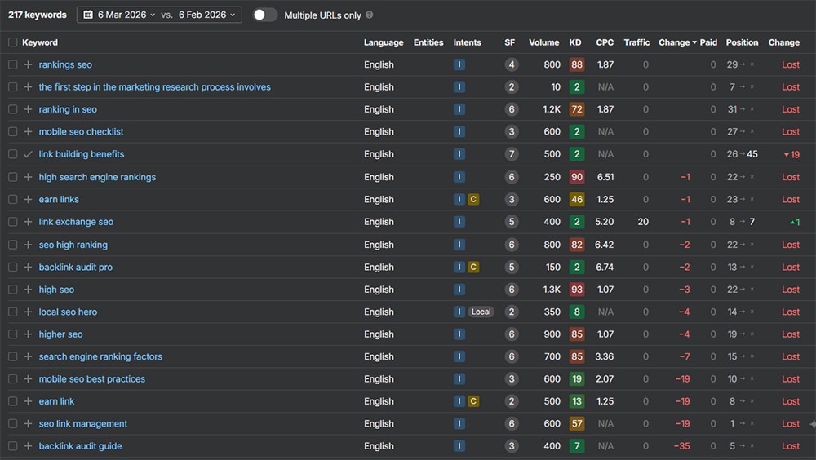Add keyword mobile seo checklist via plus icon
The height and width of the screenshot is (460, 816).
28,131
